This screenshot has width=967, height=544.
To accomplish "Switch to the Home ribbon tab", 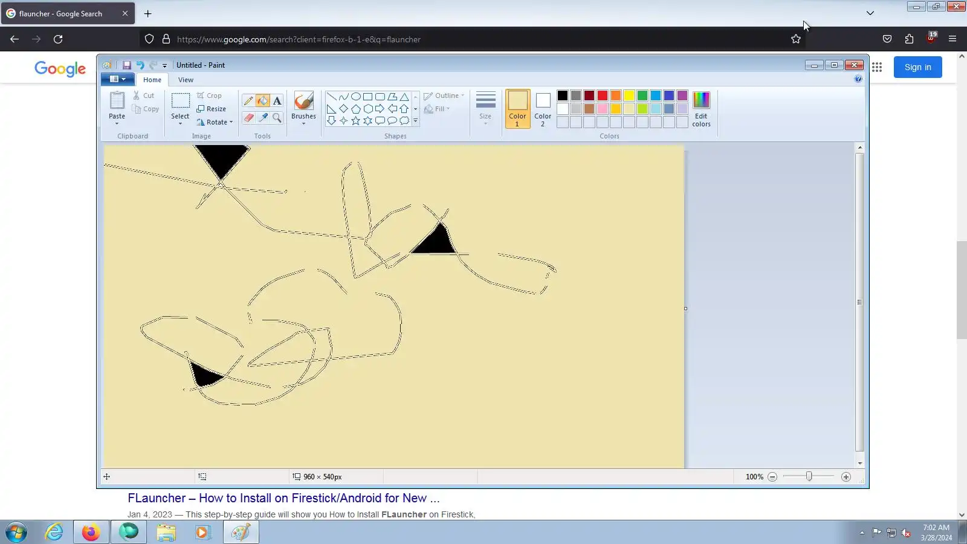I will point(152,80).
